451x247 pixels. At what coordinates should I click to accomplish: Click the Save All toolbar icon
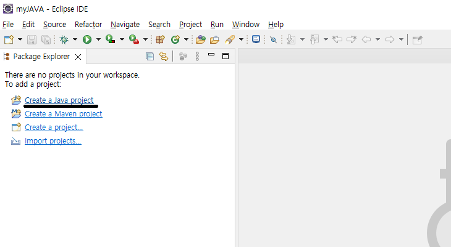[46, 39]
